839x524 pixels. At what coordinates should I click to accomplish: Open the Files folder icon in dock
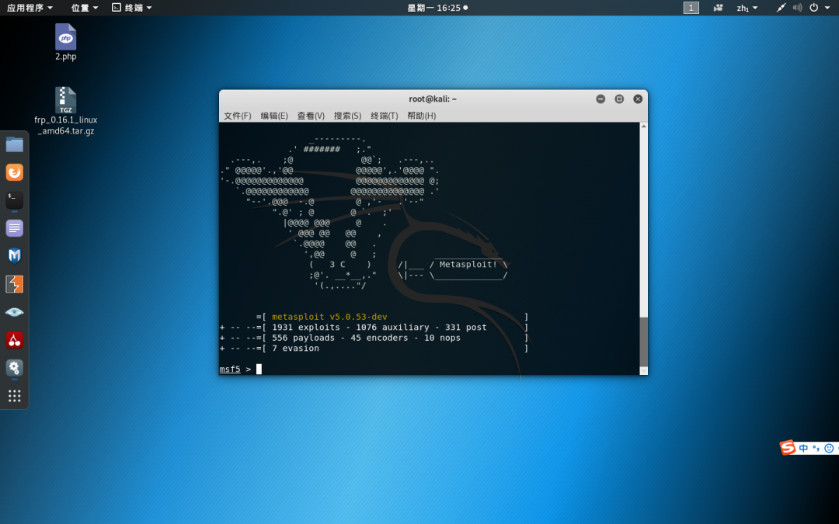click(15, 144)
